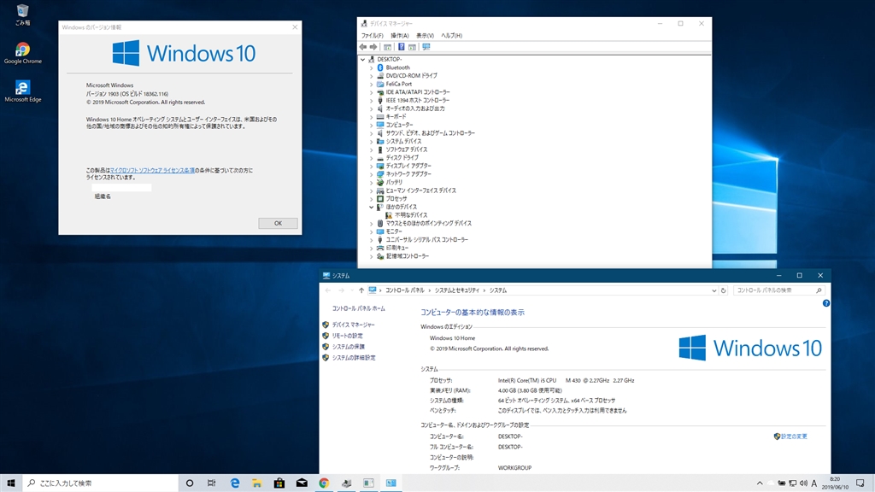
Task: Click the refresh button beside the address bar
Action: [723, 290]
